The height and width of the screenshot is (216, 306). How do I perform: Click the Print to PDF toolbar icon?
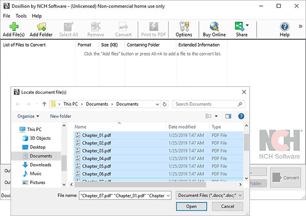pos(153,30)
